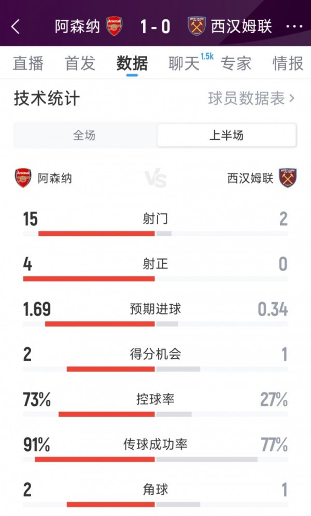Tap the 1 - 0 score
311x516 pixels.
[155, 26]
